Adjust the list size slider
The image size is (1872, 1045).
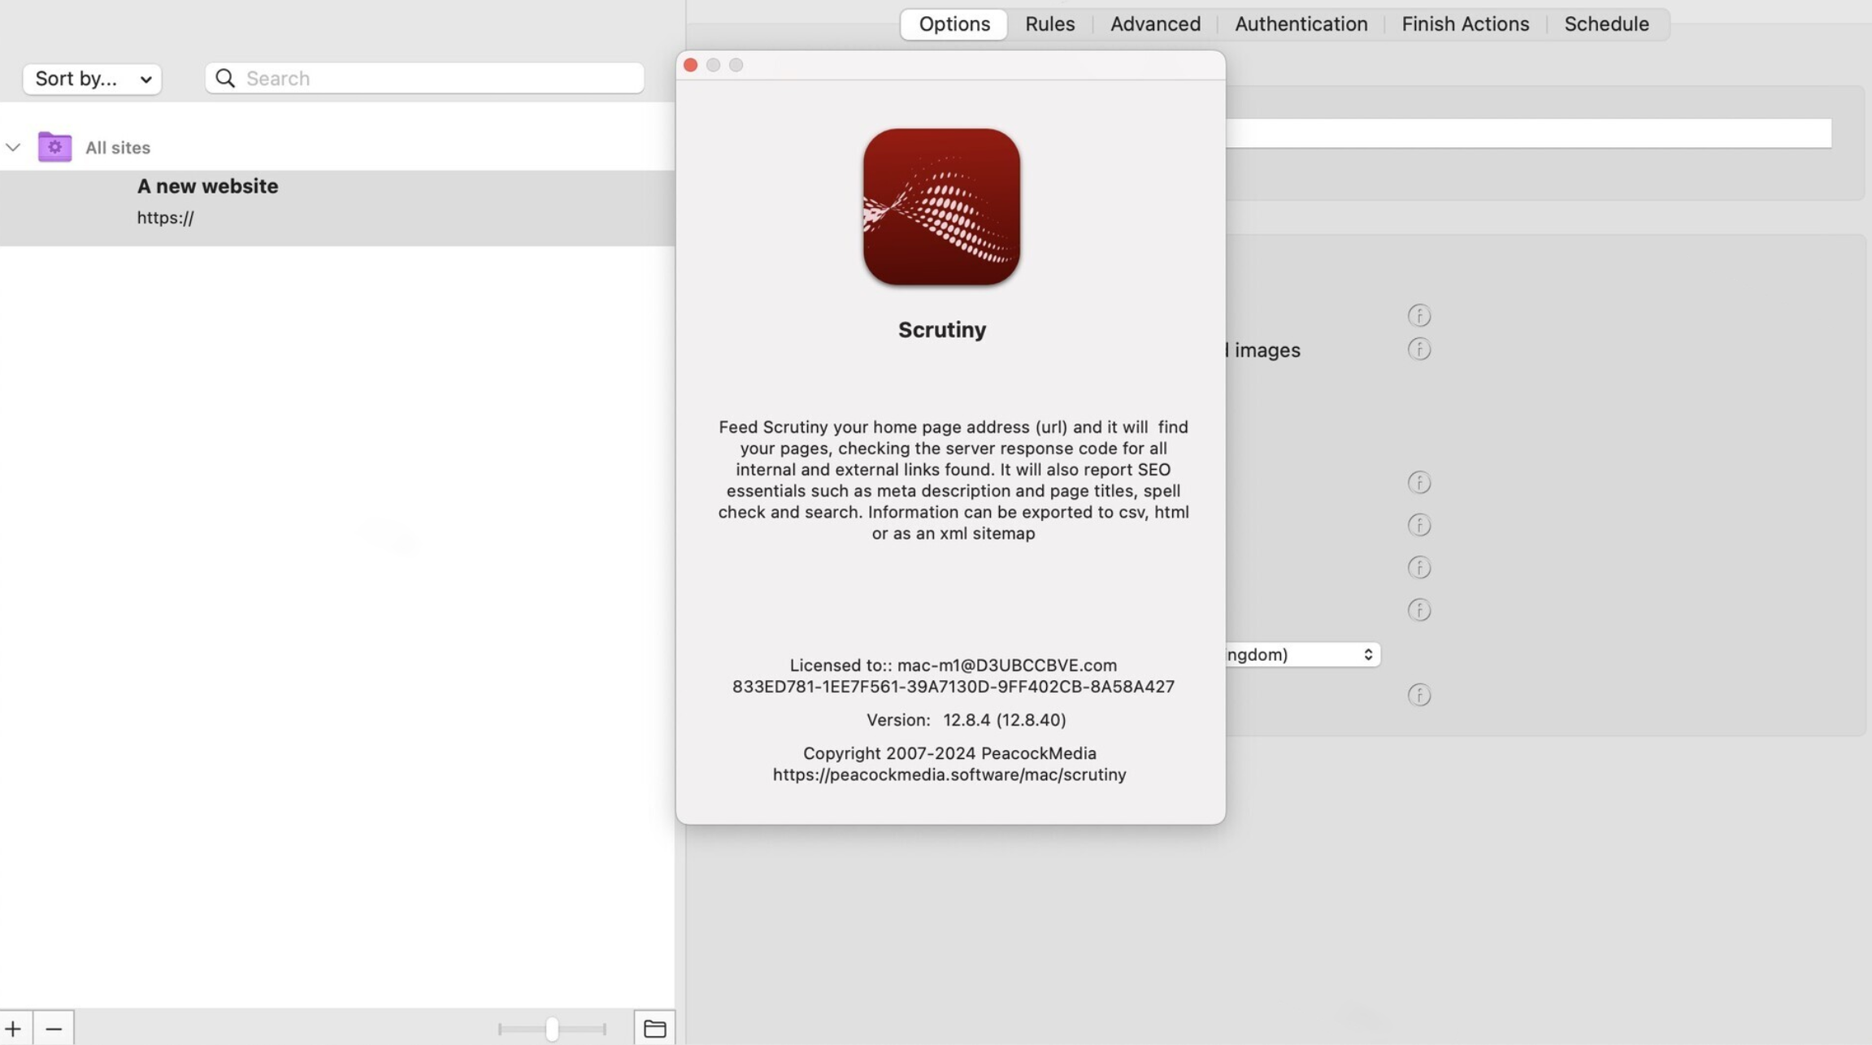click(552, 1029)
